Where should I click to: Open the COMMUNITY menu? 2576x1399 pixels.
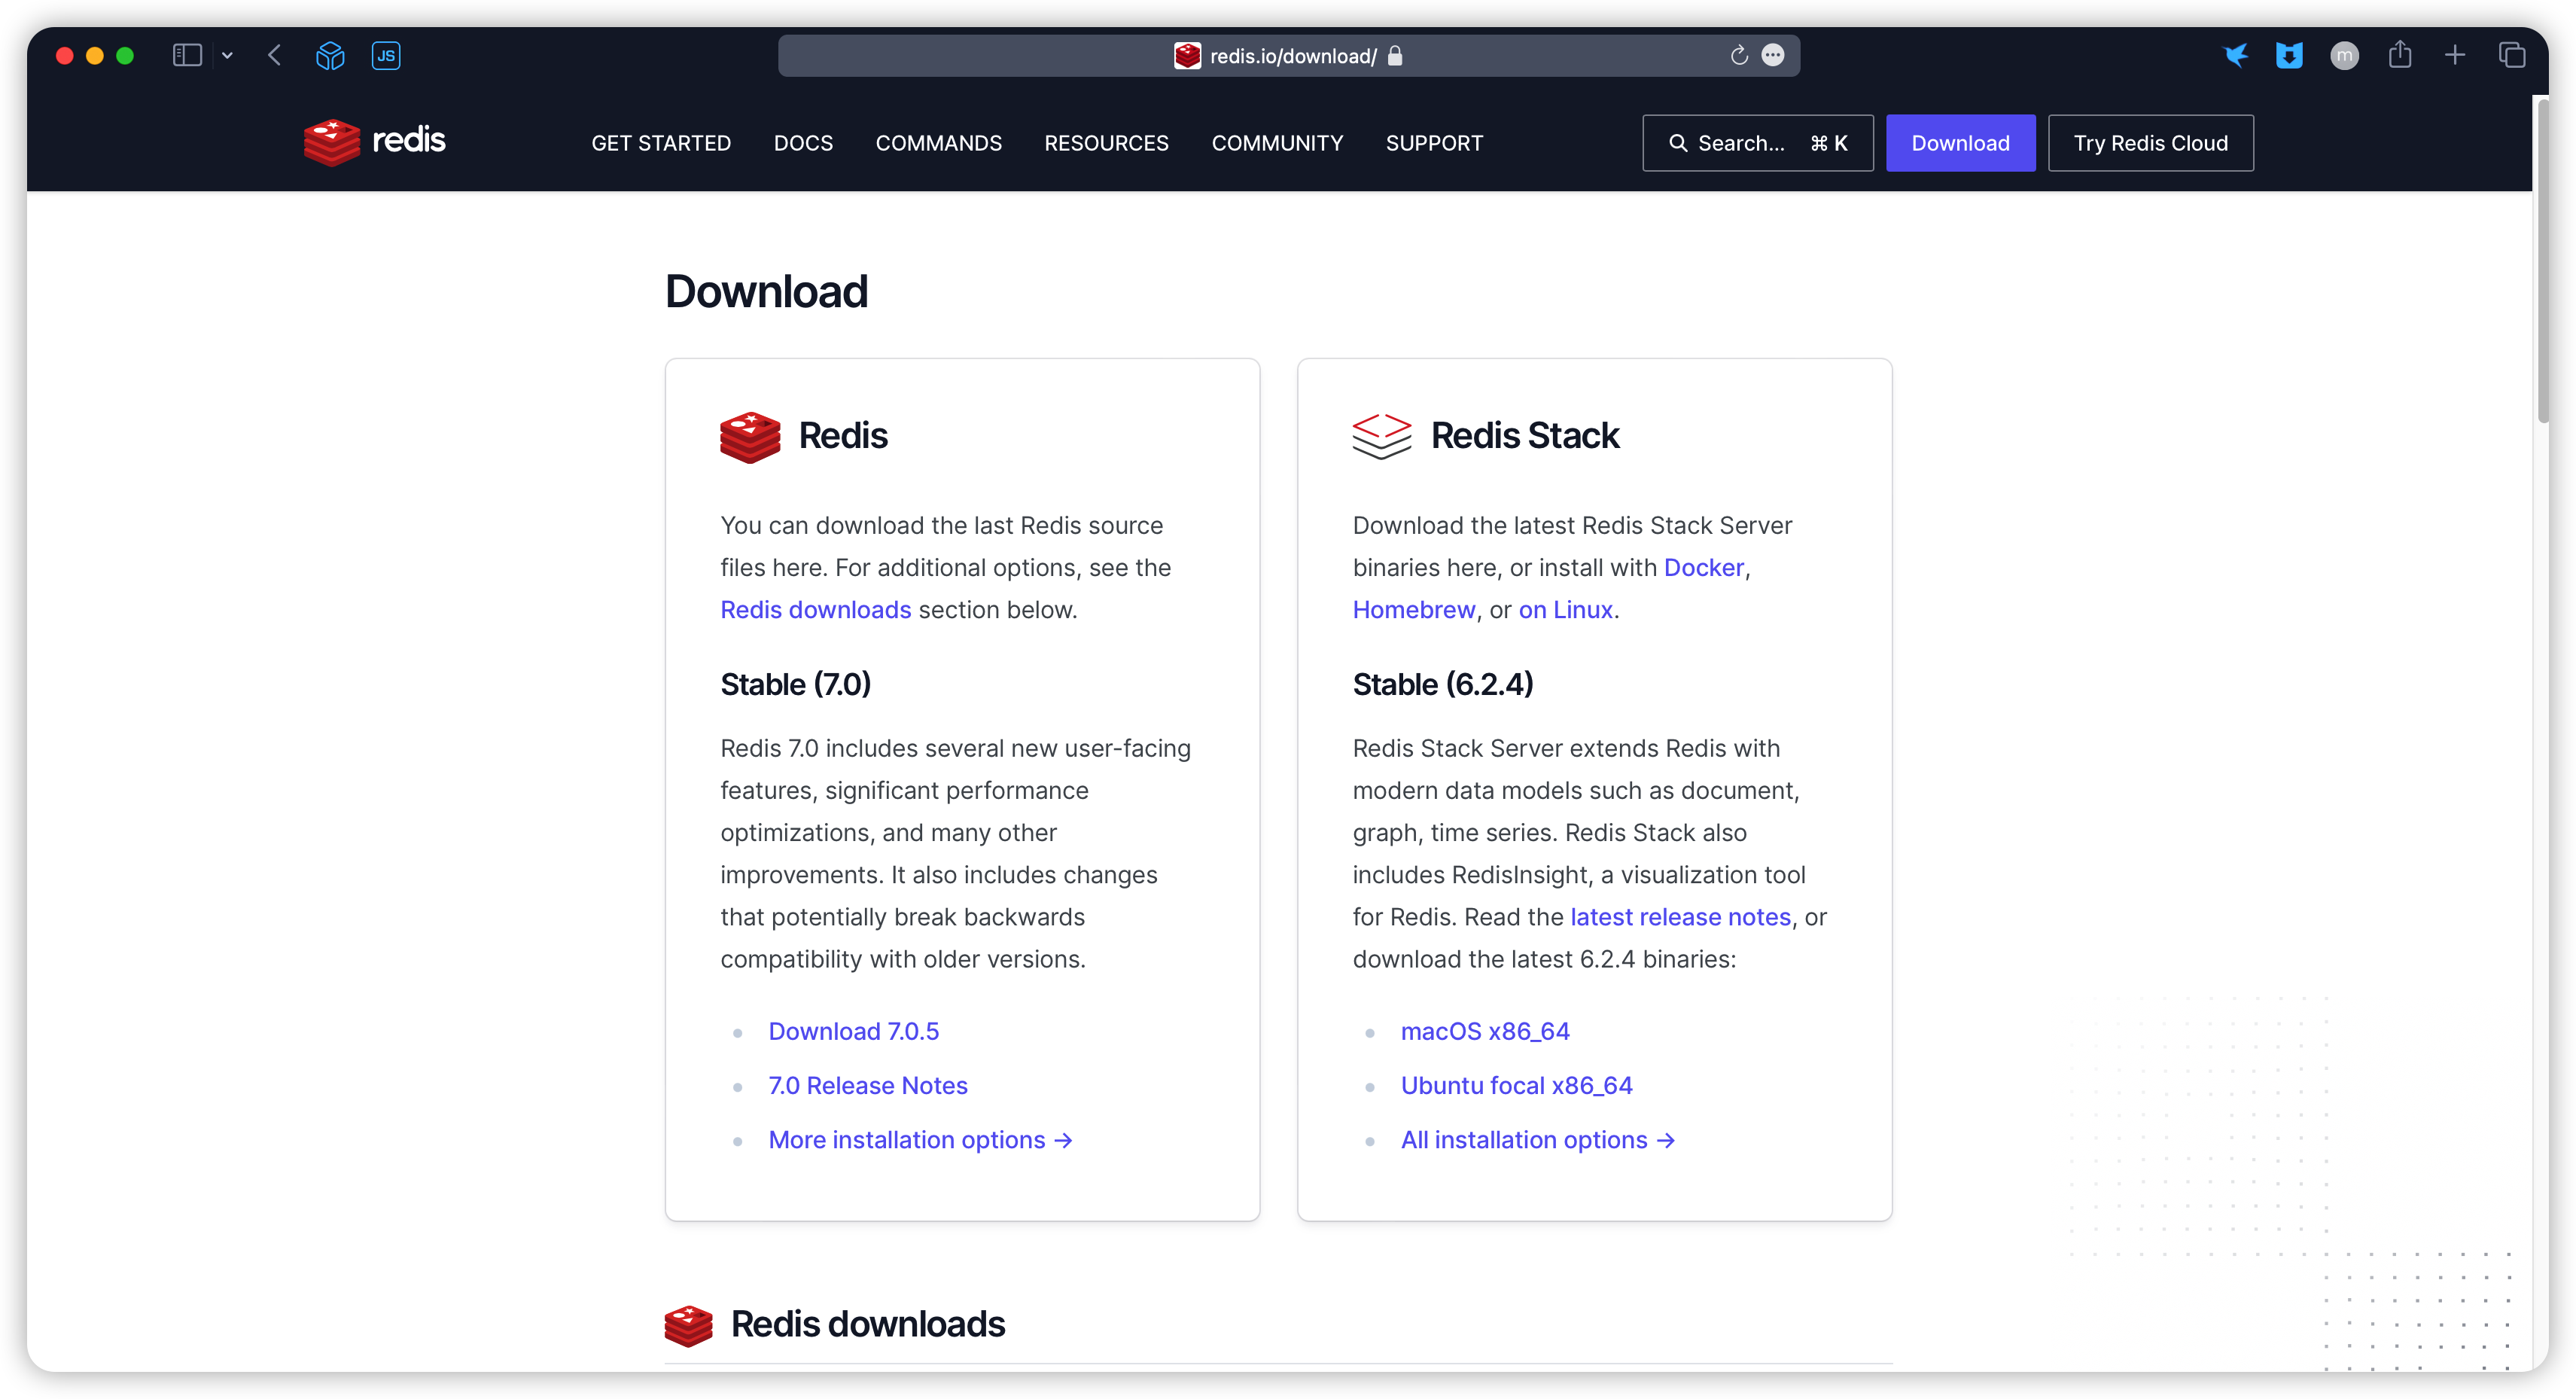coord(1277,143)
